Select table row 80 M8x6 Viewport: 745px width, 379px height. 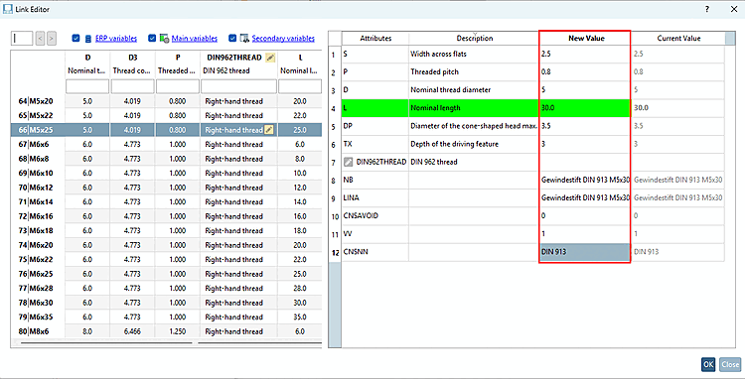click(x=166, y=331)
